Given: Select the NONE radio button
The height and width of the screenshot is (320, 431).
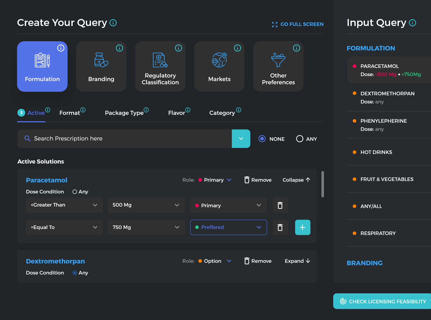Looking at the screenshot, I should (262, 139).
